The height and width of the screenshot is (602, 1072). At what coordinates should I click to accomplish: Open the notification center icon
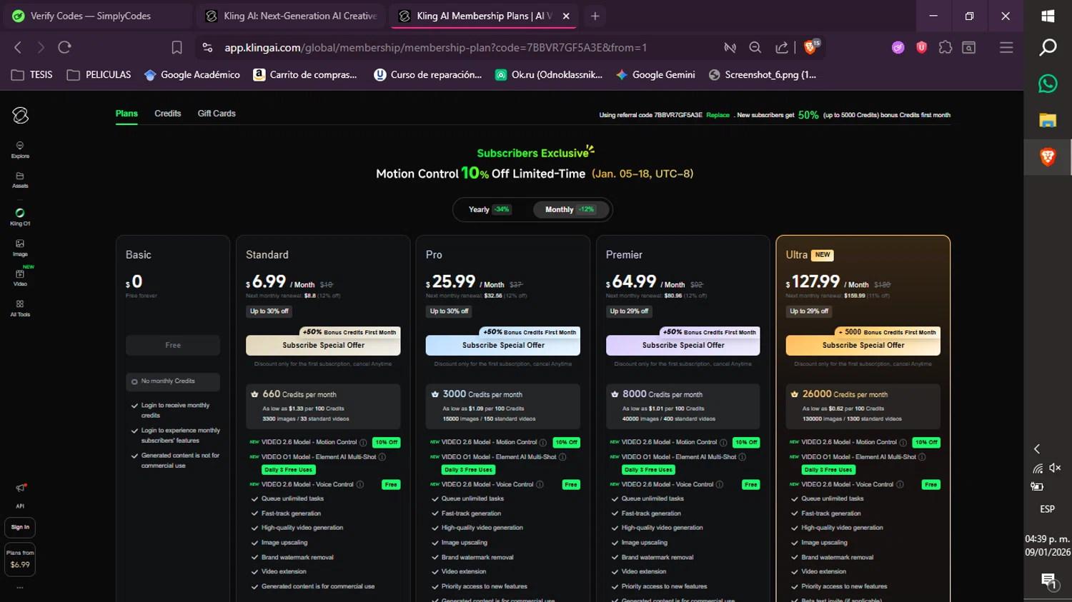click(1048, 581)
